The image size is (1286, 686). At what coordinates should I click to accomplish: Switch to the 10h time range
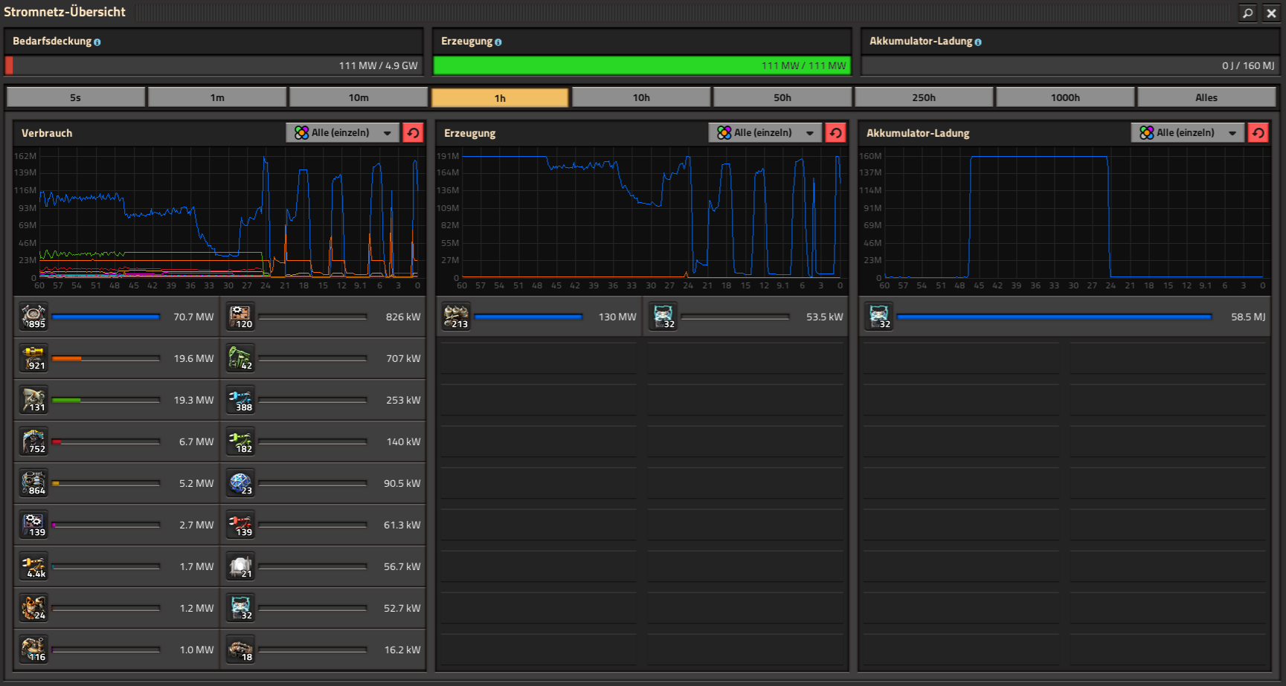click(641, 97)
